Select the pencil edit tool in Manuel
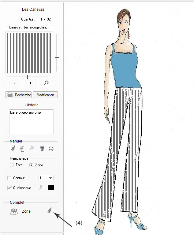194x235 pixels. pos(22,149)
